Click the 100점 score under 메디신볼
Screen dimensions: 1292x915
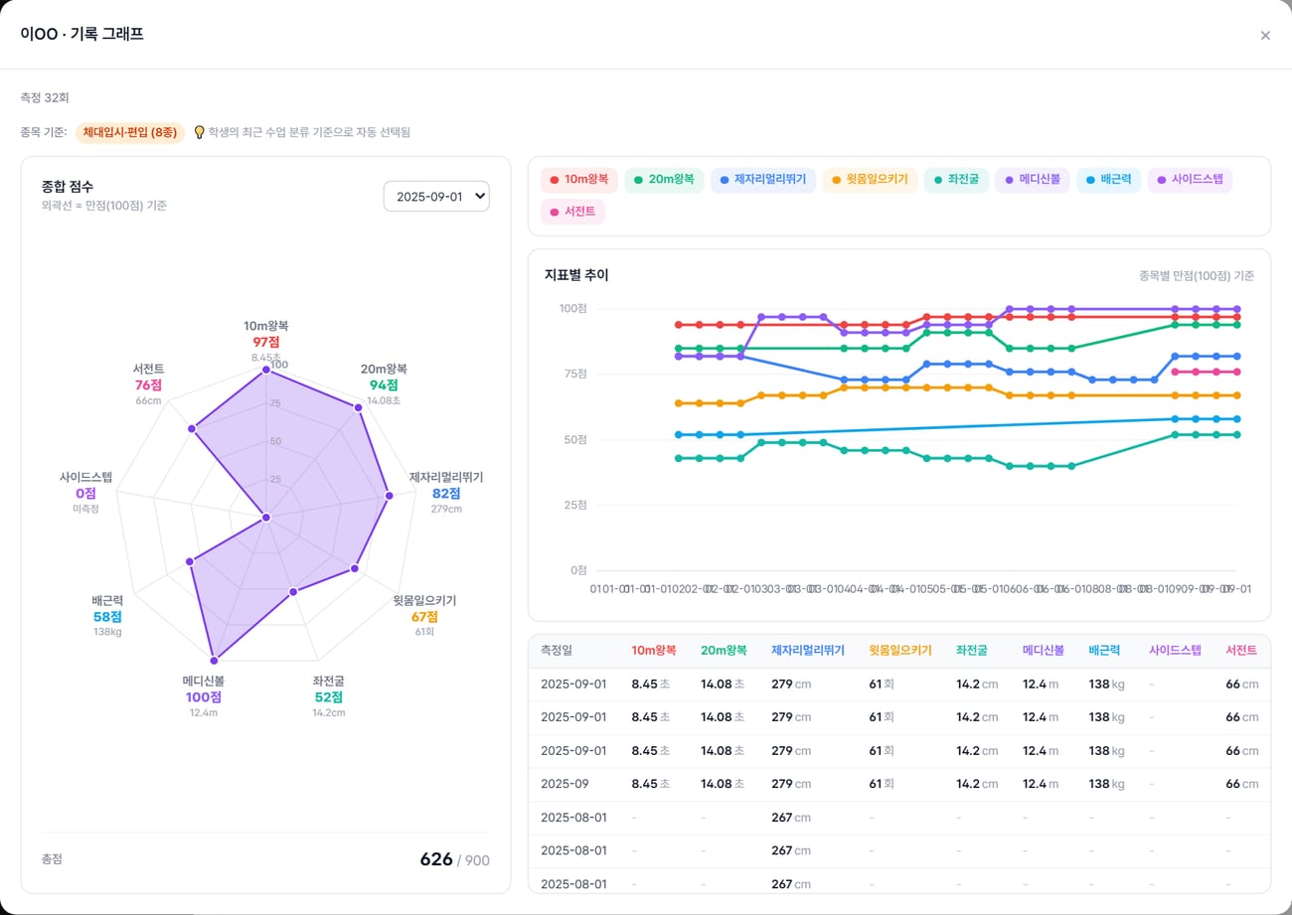(203, 697)
